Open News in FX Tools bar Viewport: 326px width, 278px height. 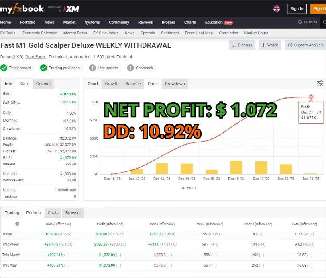click(130, 33)
